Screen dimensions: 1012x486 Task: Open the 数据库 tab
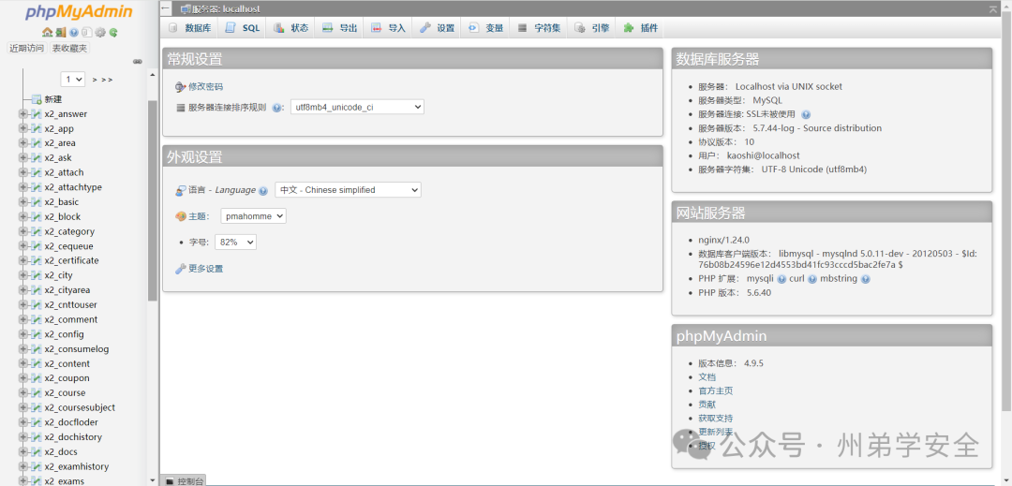pos(189,28)
